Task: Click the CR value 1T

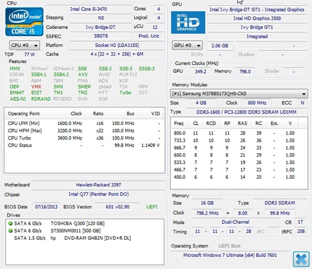Action: 300,222
